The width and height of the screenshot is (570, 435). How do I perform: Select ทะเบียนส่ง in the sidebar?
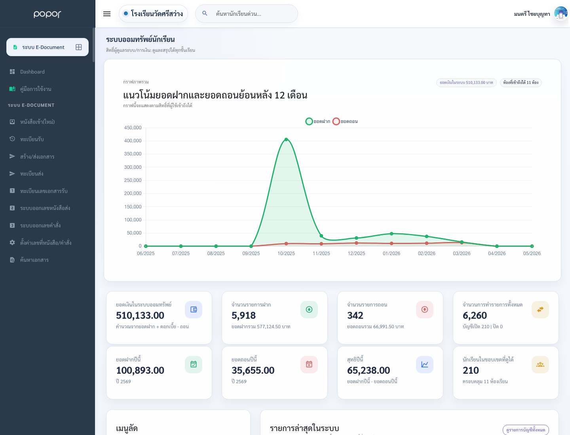point(47,174)
